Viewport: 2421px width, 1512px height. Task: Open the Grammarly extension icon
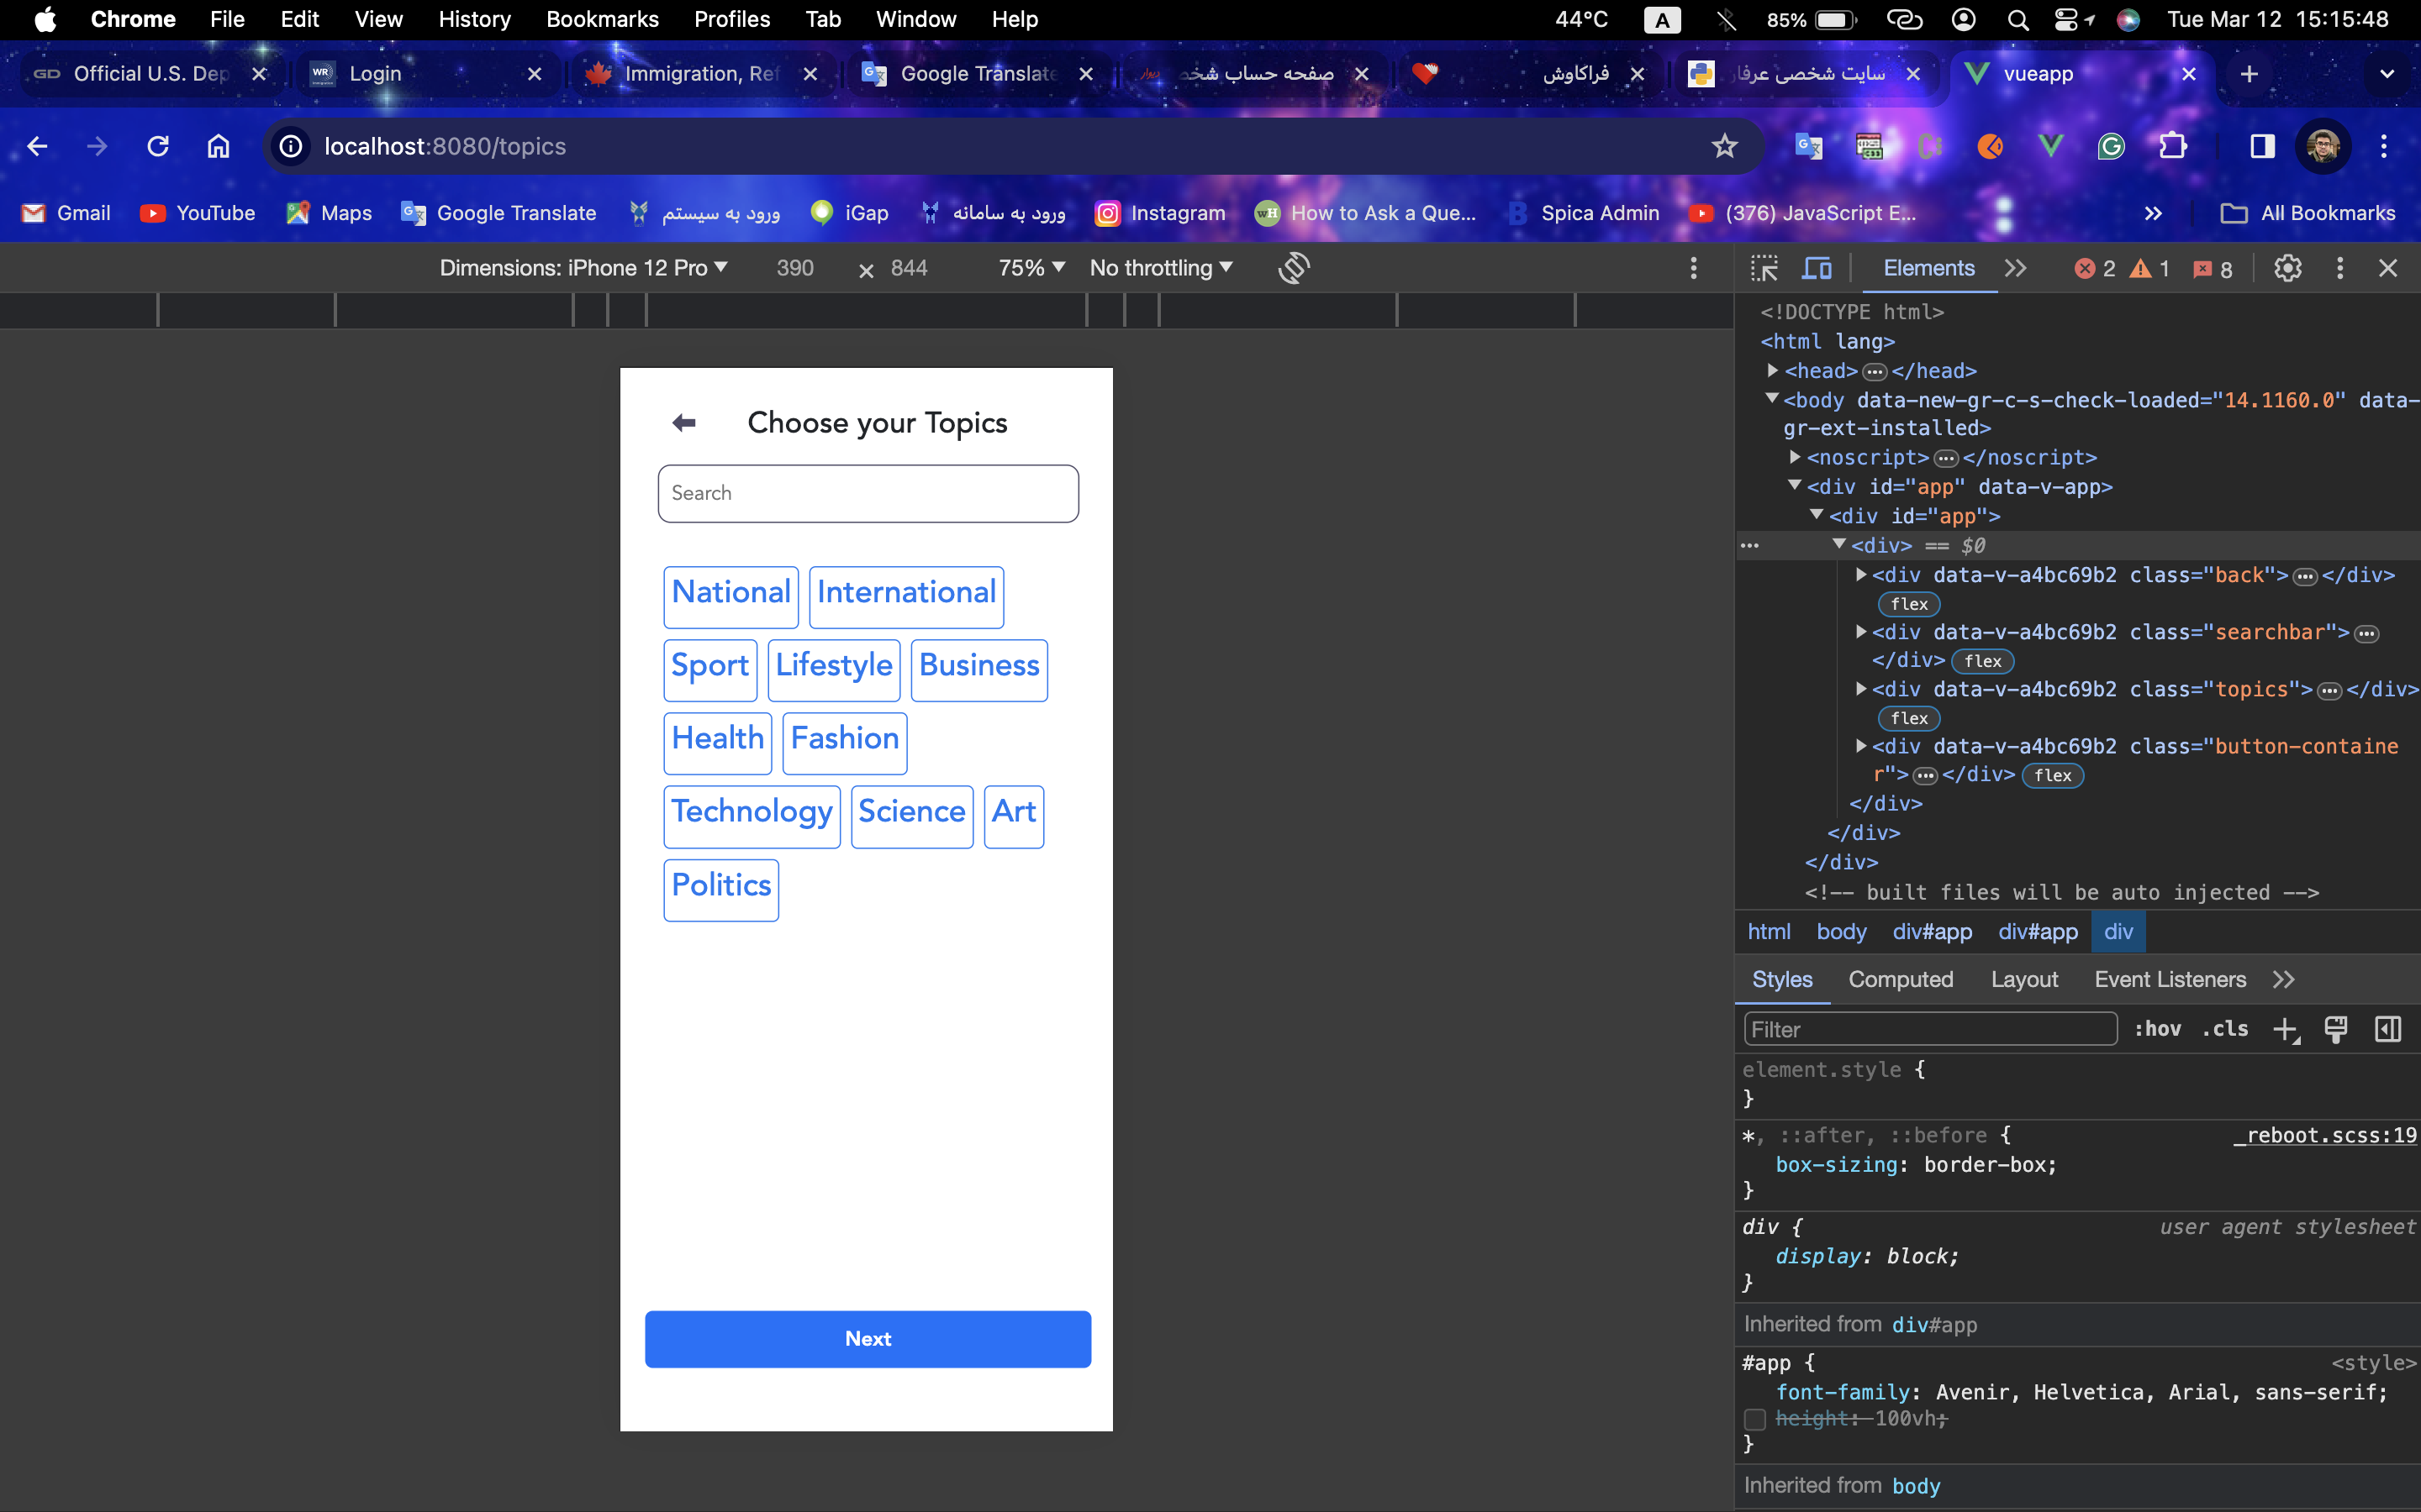click(2111, 146)
